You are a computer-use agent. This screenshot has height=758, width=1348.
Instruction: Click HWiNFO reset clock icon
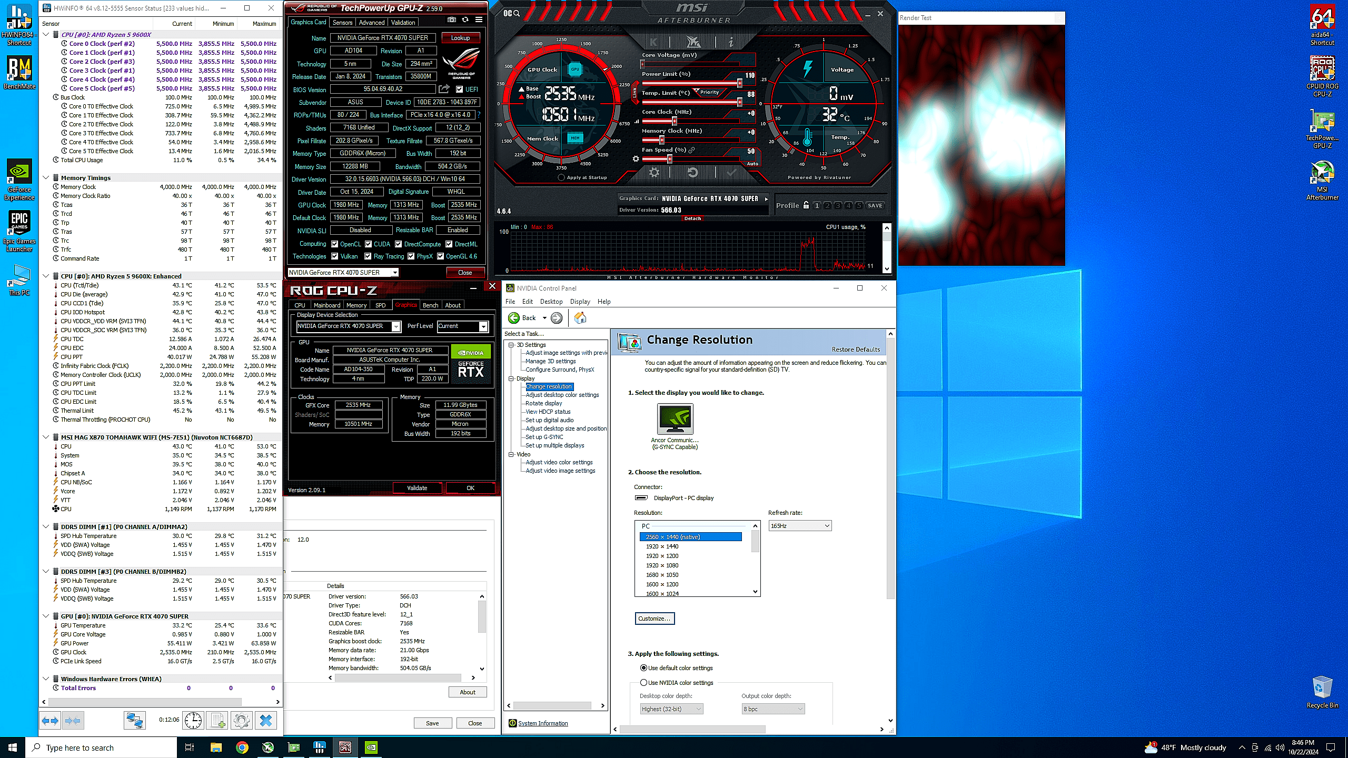tap(193, 721)
